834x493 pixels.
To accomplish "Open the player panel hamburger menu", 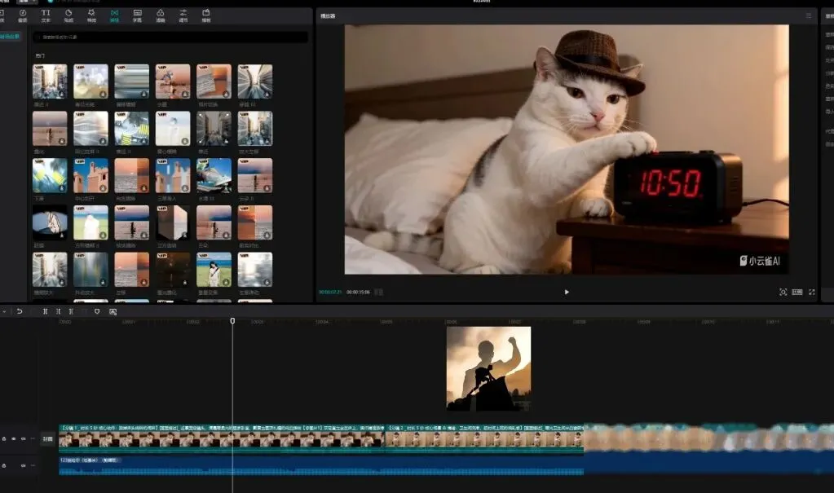I will pyautogui.click(x=809, y=15).
